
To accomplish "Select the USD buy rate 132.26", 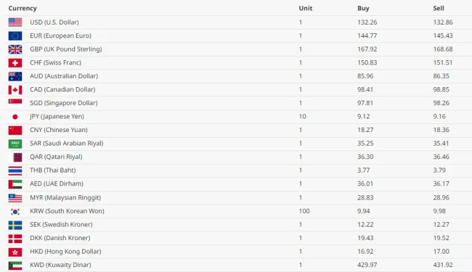I will pos(368,22).
